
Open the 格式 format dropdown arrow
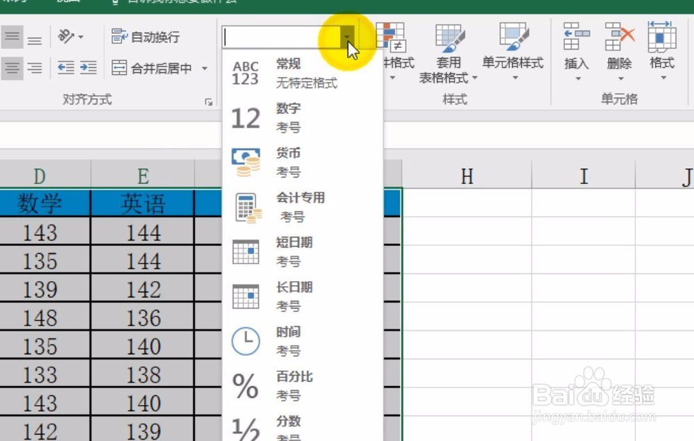pyautogui.click(x=663, y=78)
